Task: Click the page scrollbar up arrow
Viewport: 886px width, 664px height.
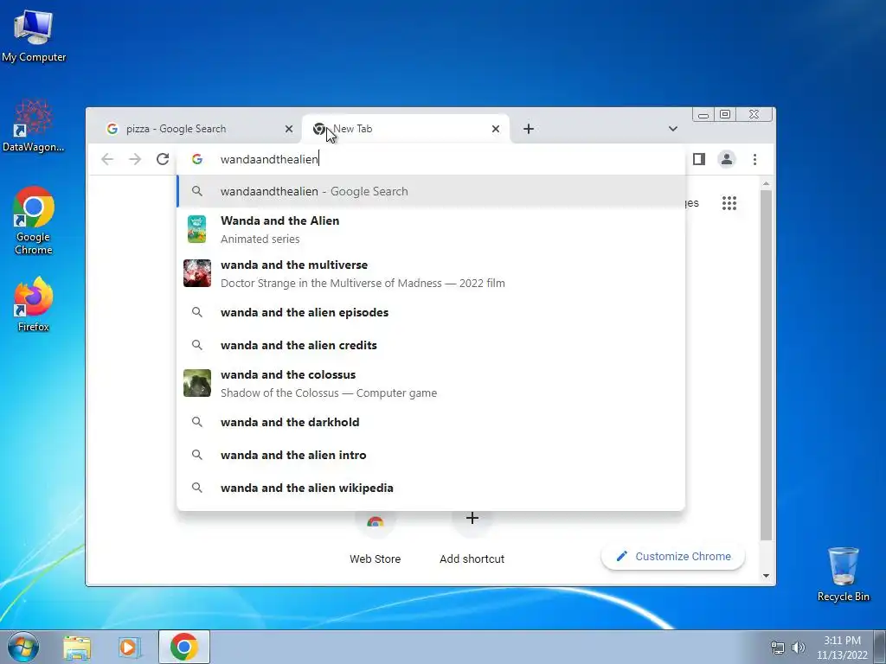Action: [x=767, y=184]
